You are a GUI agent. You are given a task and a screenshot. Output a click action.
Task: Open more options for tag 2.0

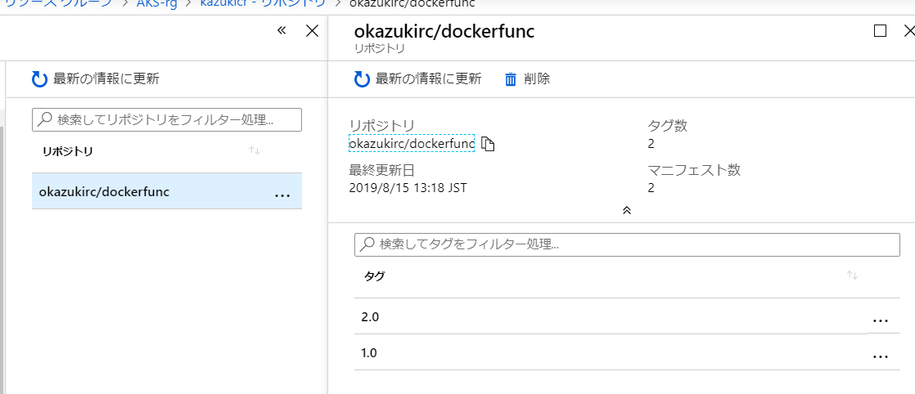tap(881, 320)
